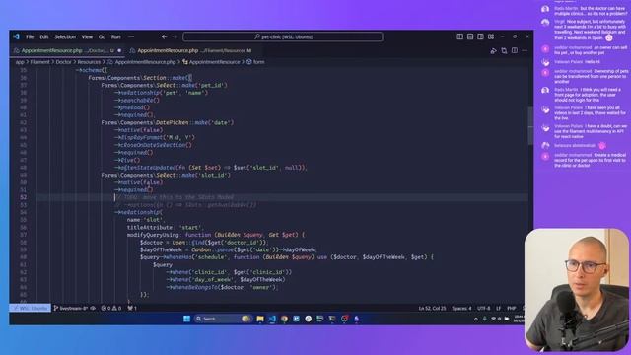631x355 pixels.
Task: Open the Windows Start menu
Action: 186,319
